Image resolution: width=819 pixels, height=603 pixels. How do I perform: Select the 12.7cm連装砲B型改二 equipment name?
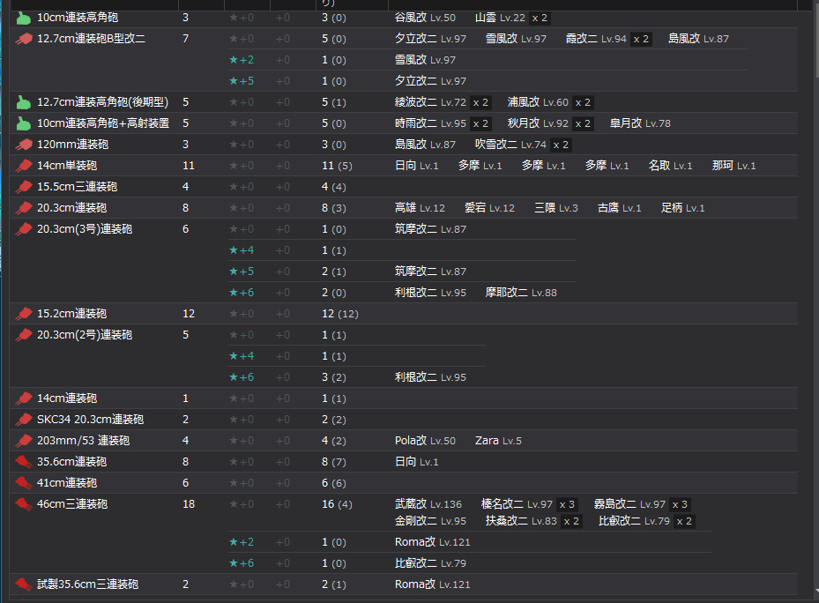click(92, 39)
